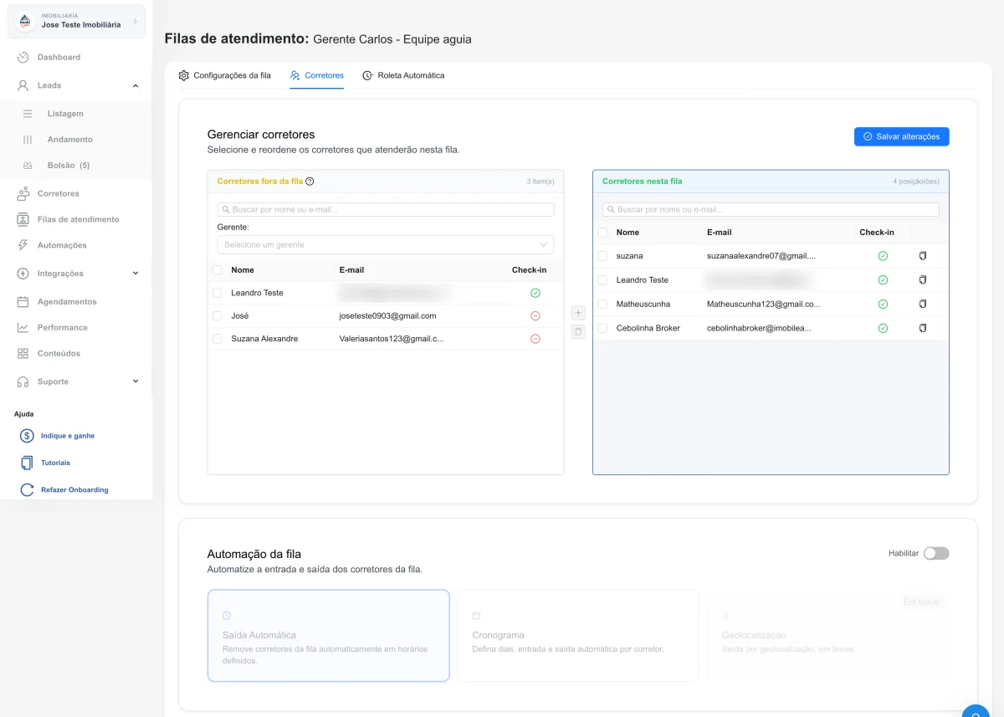Tick select-all checkbox in Corretores fora da fila header
Image resolution: width=1004 pixels, height=717 pixels.
pos(218,270)
